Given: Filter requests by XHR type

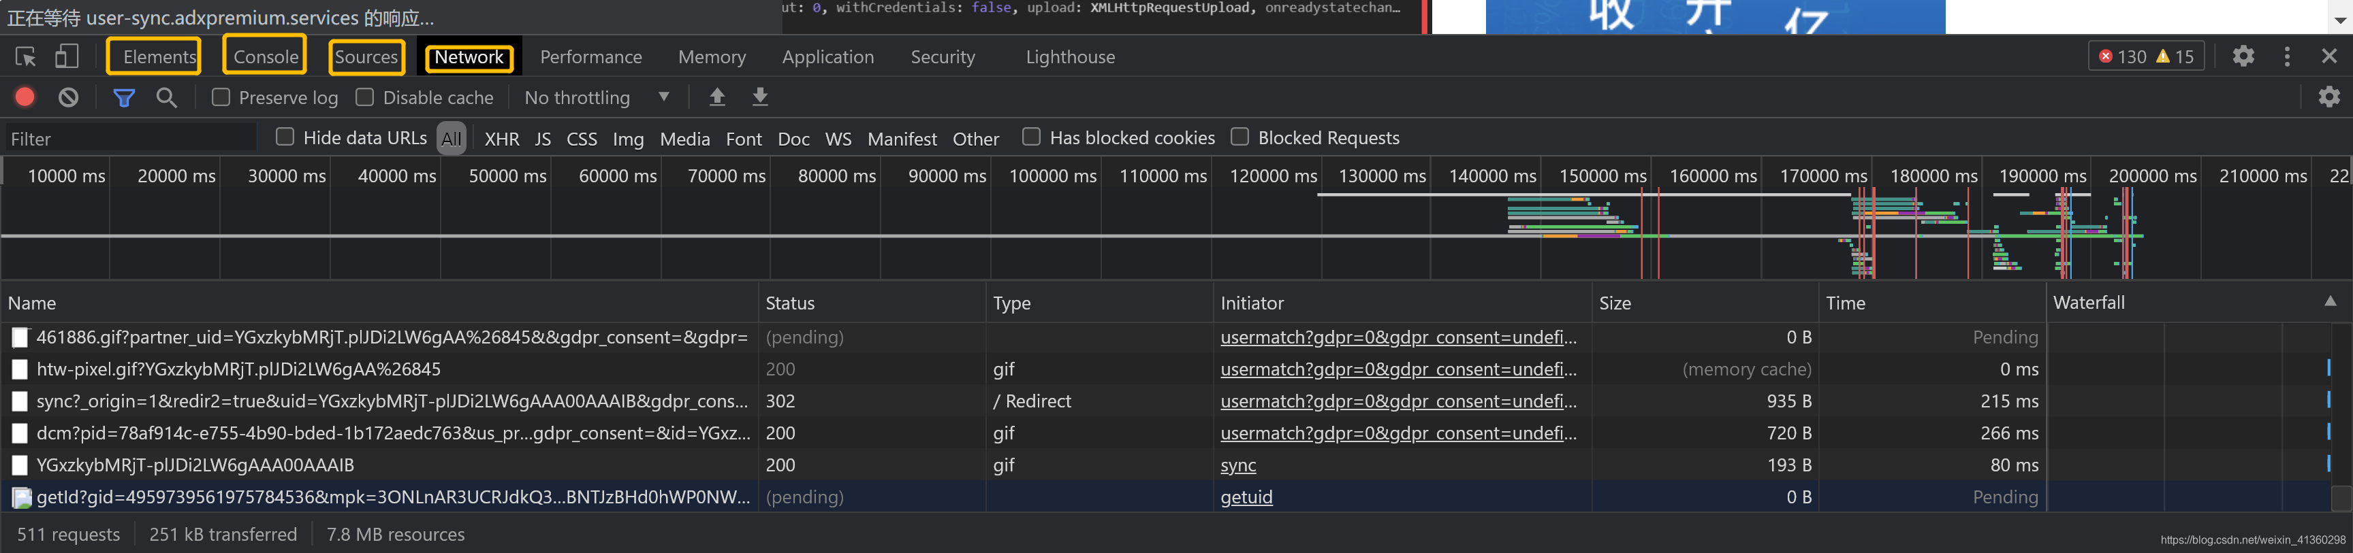Looking at the screenshot, I should pos(501,139).
